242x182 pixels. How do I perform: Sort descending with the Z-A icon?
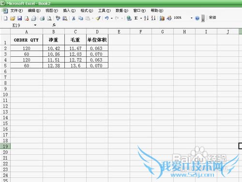point(153,18)
